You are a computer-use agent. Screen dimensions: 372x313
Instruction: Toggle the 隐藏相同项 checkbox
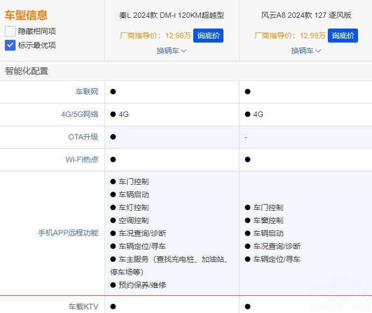10,31
